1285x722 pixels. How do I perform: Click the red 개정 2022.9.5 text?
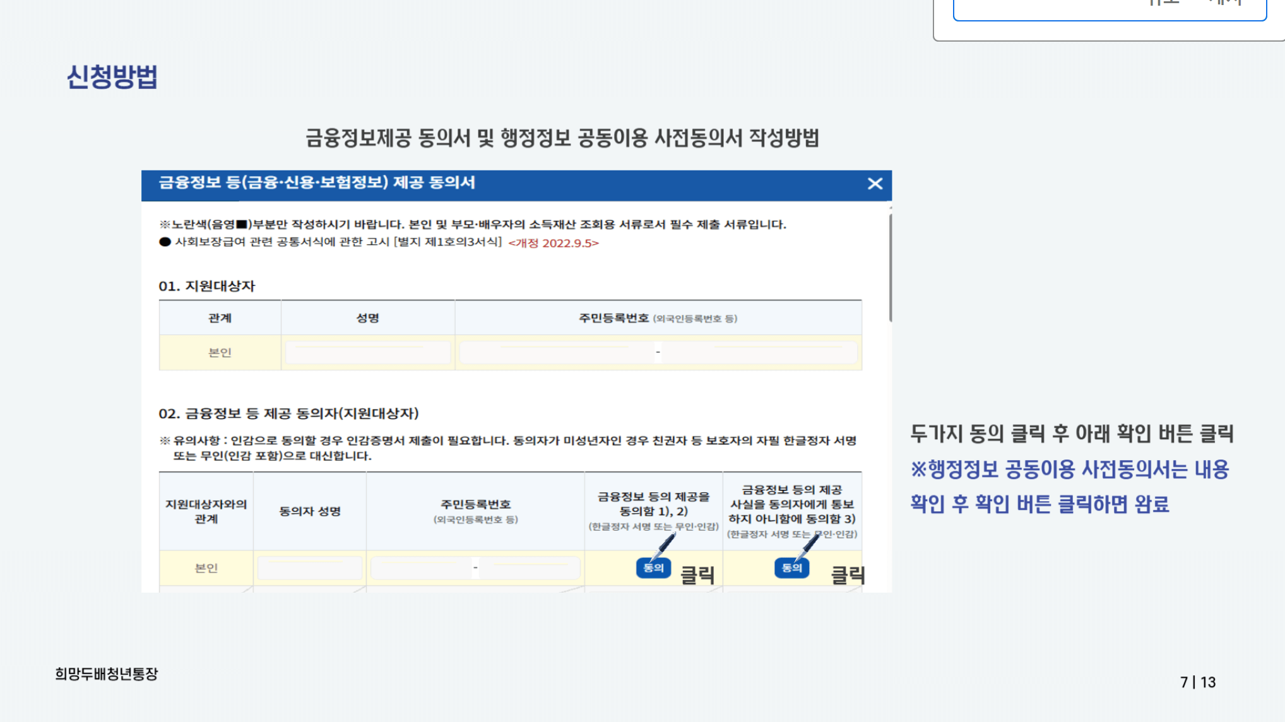coord(553,243)
